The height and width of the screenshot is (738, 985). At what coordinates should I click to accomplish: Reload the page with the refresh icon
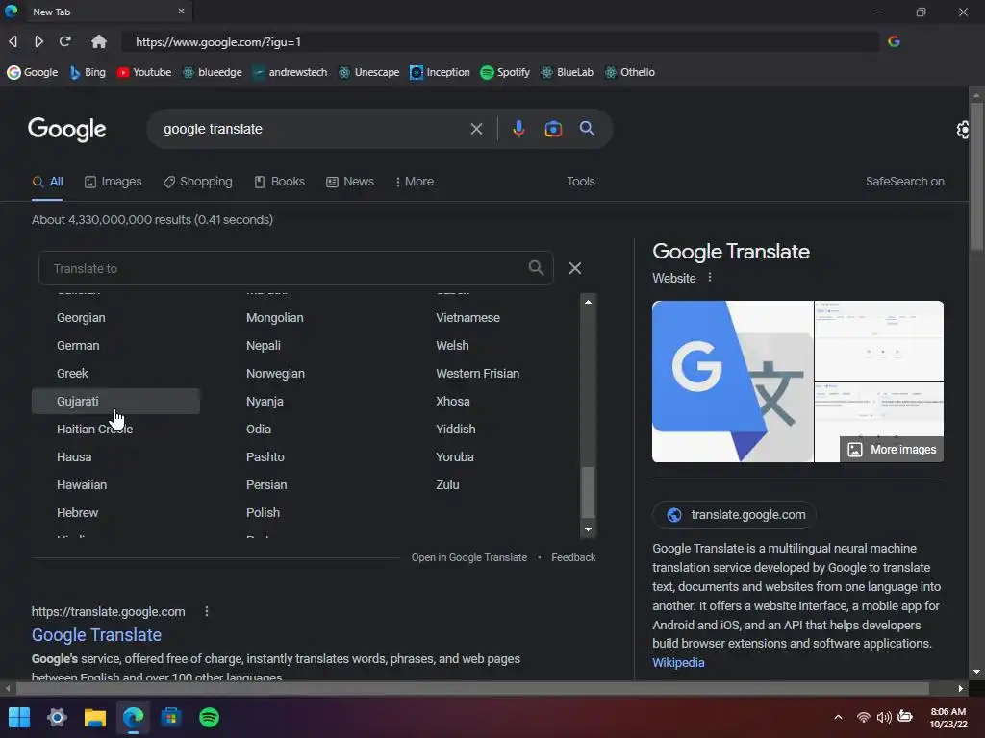(x=64, y=41)
